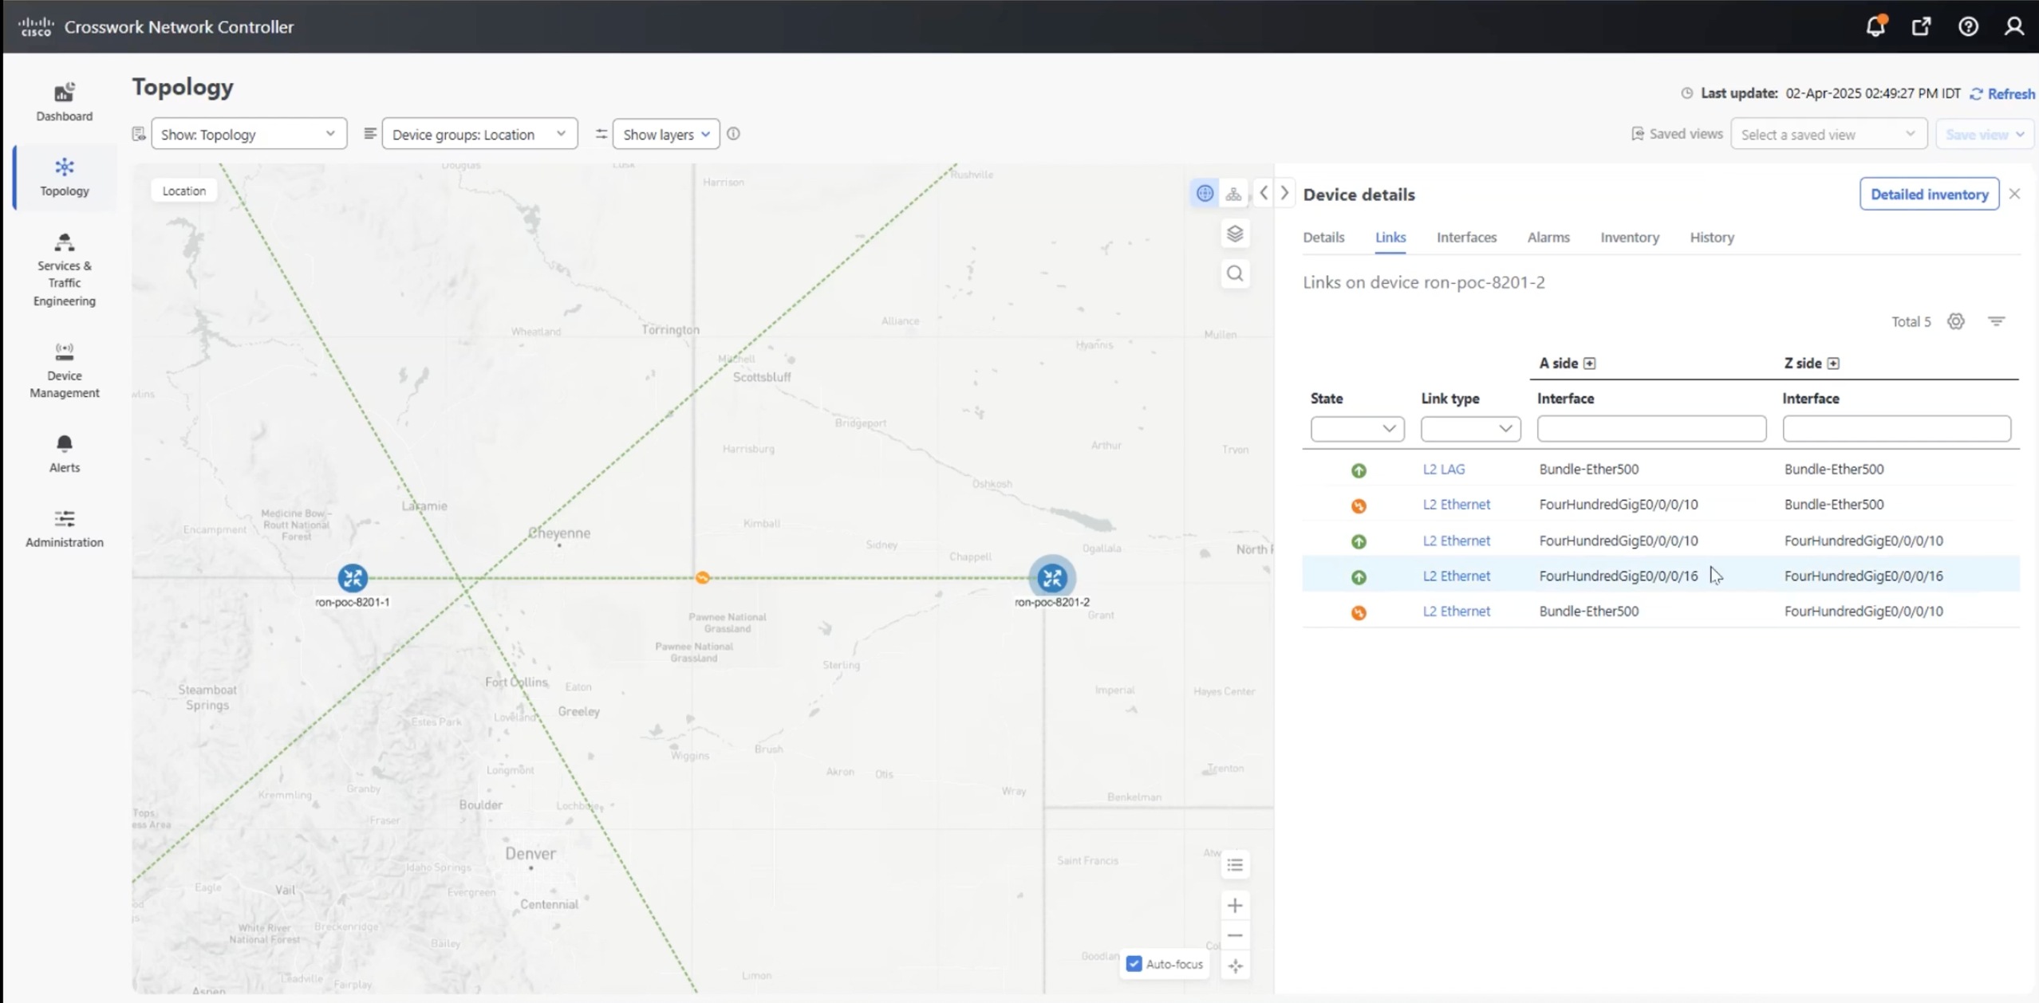
Task: Click the A side Interface filter field
Action: (x=1651, y=429)
